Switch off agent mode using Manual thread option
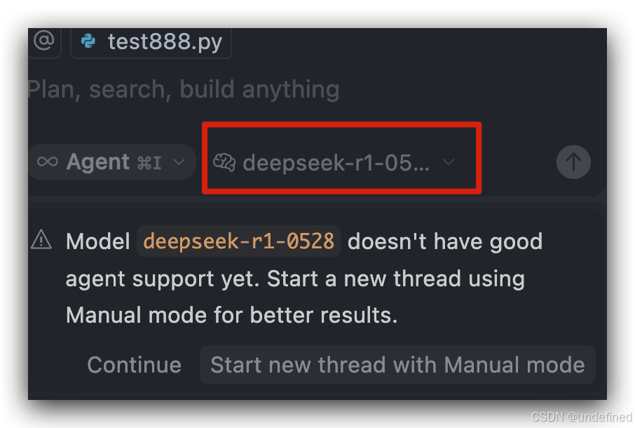 pos(397,365)
